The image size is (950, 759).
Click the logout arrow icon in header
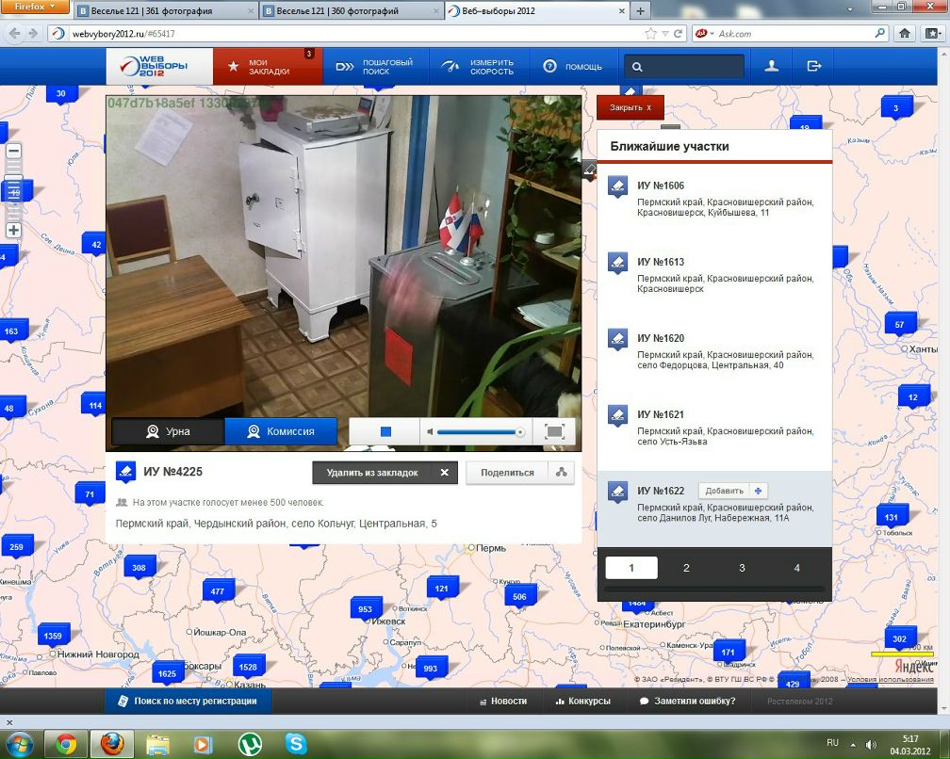(814, 67)
